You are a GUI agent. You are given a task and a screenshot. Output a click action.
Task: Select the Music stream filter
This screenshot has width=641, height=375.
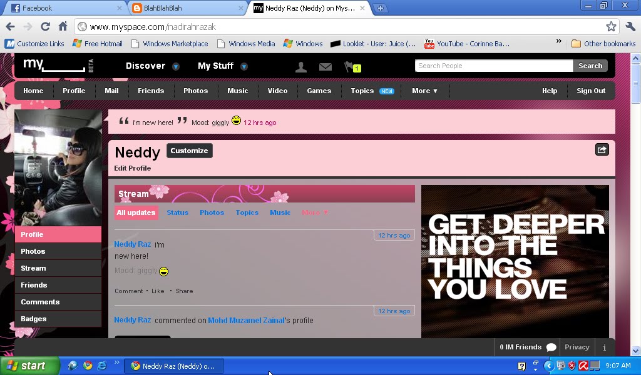click(x=280, y=212)
